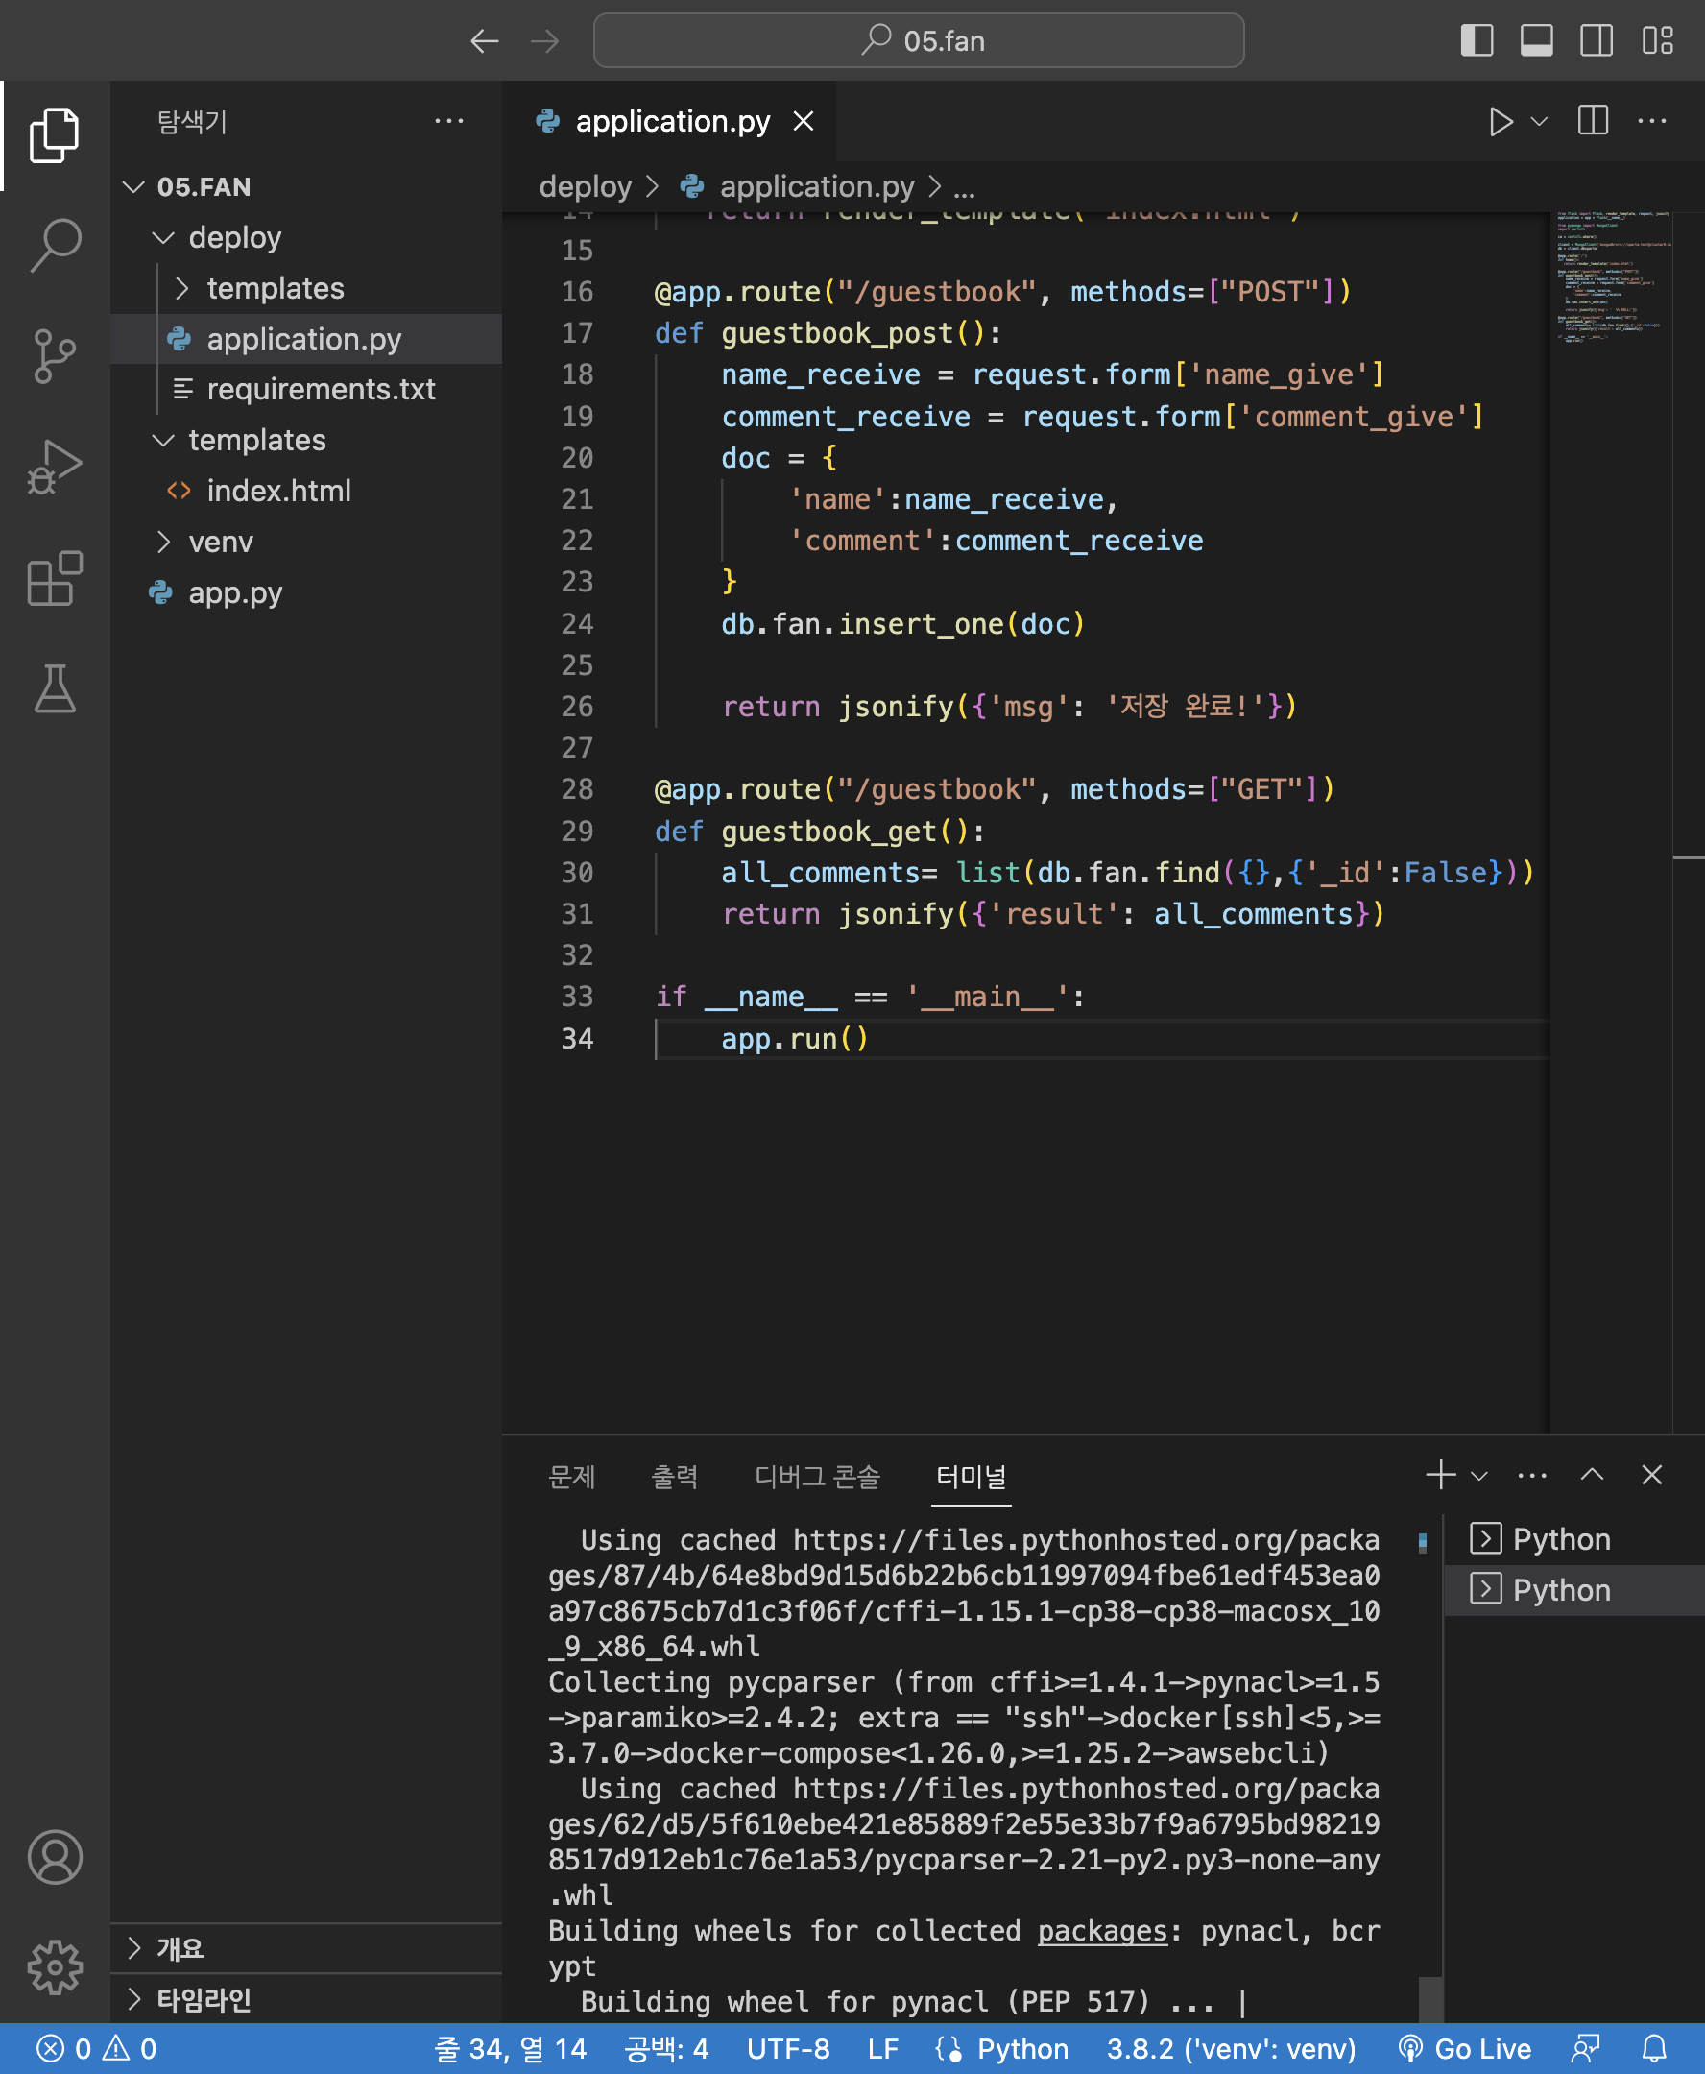Click the editor minimap code preview
This screenshot has width=1705, height=2074.
click(1613, 277)
